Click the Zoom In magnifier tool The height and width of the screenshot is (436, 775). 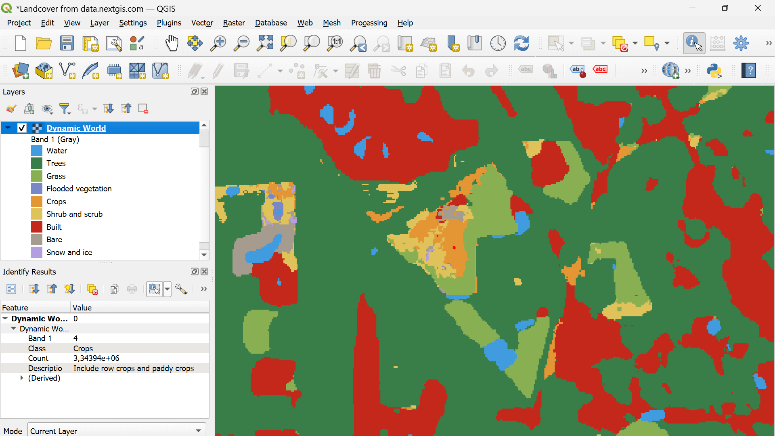(x=218, y=43)
